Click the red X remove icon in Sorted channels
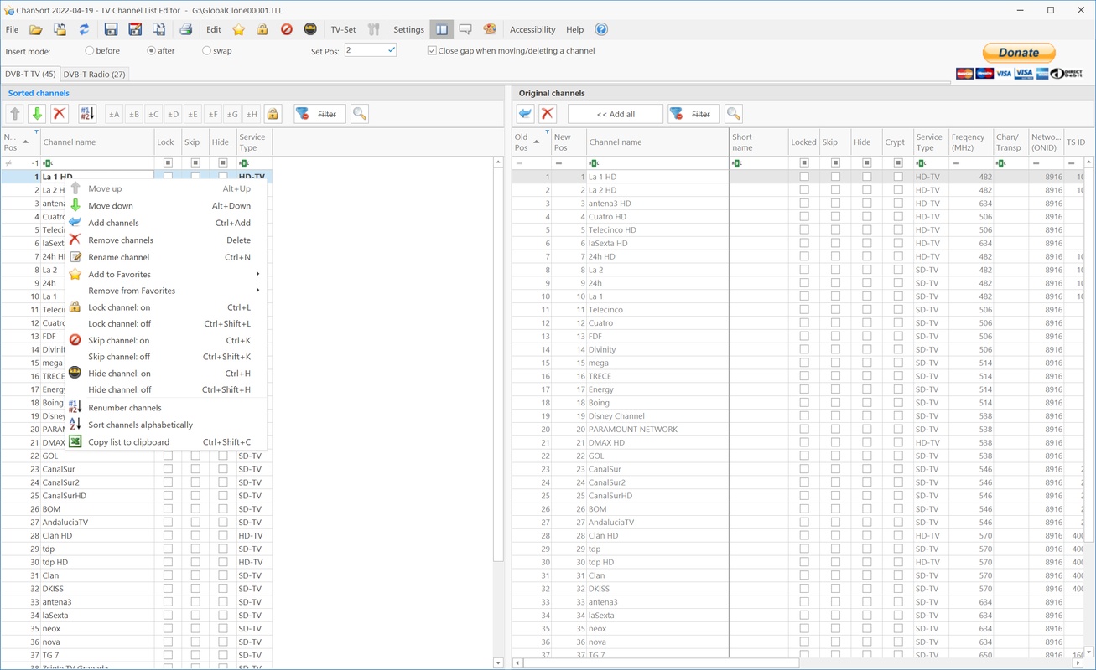Screen dimensions: 1096x670 pyautogui.click(x=60, y=114)
